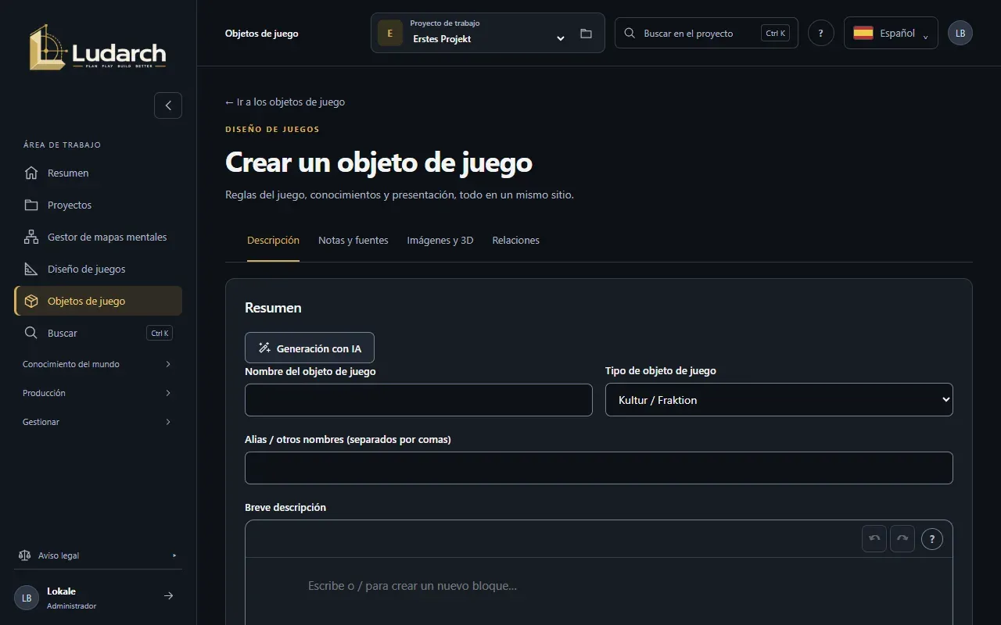Image resolution: width=1001 pixels, height=625 pixels.
Task: Expand the Gestionar section
Action: [x=98, y=422]
